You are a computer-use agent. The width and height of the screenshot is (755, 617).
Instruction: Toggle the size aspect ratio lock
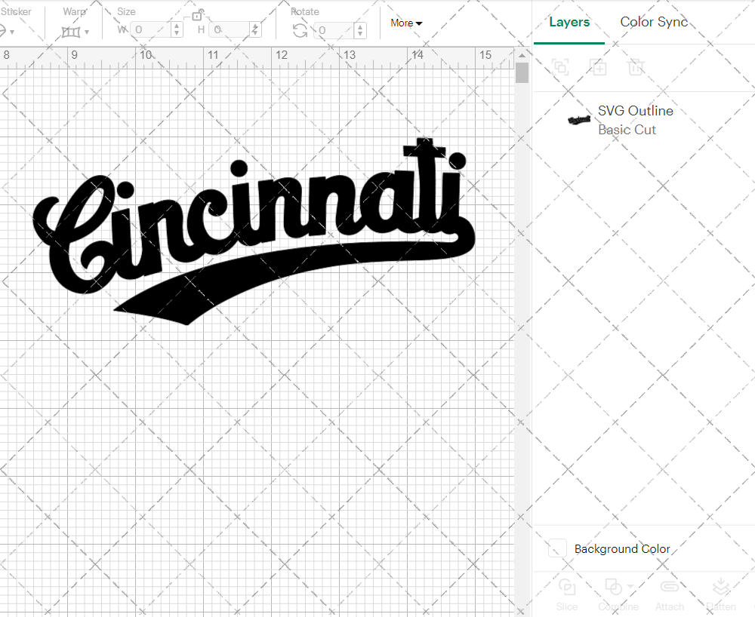point(198,15)
